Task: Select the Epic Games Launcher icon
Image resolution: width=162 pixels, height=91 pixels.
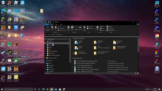Action: (x=3, y=62)
